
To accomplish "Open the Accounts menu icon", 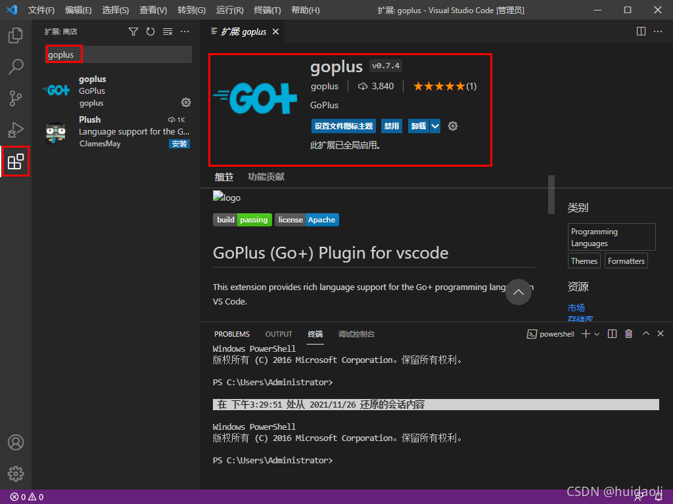I will click(x=16, y=442).
